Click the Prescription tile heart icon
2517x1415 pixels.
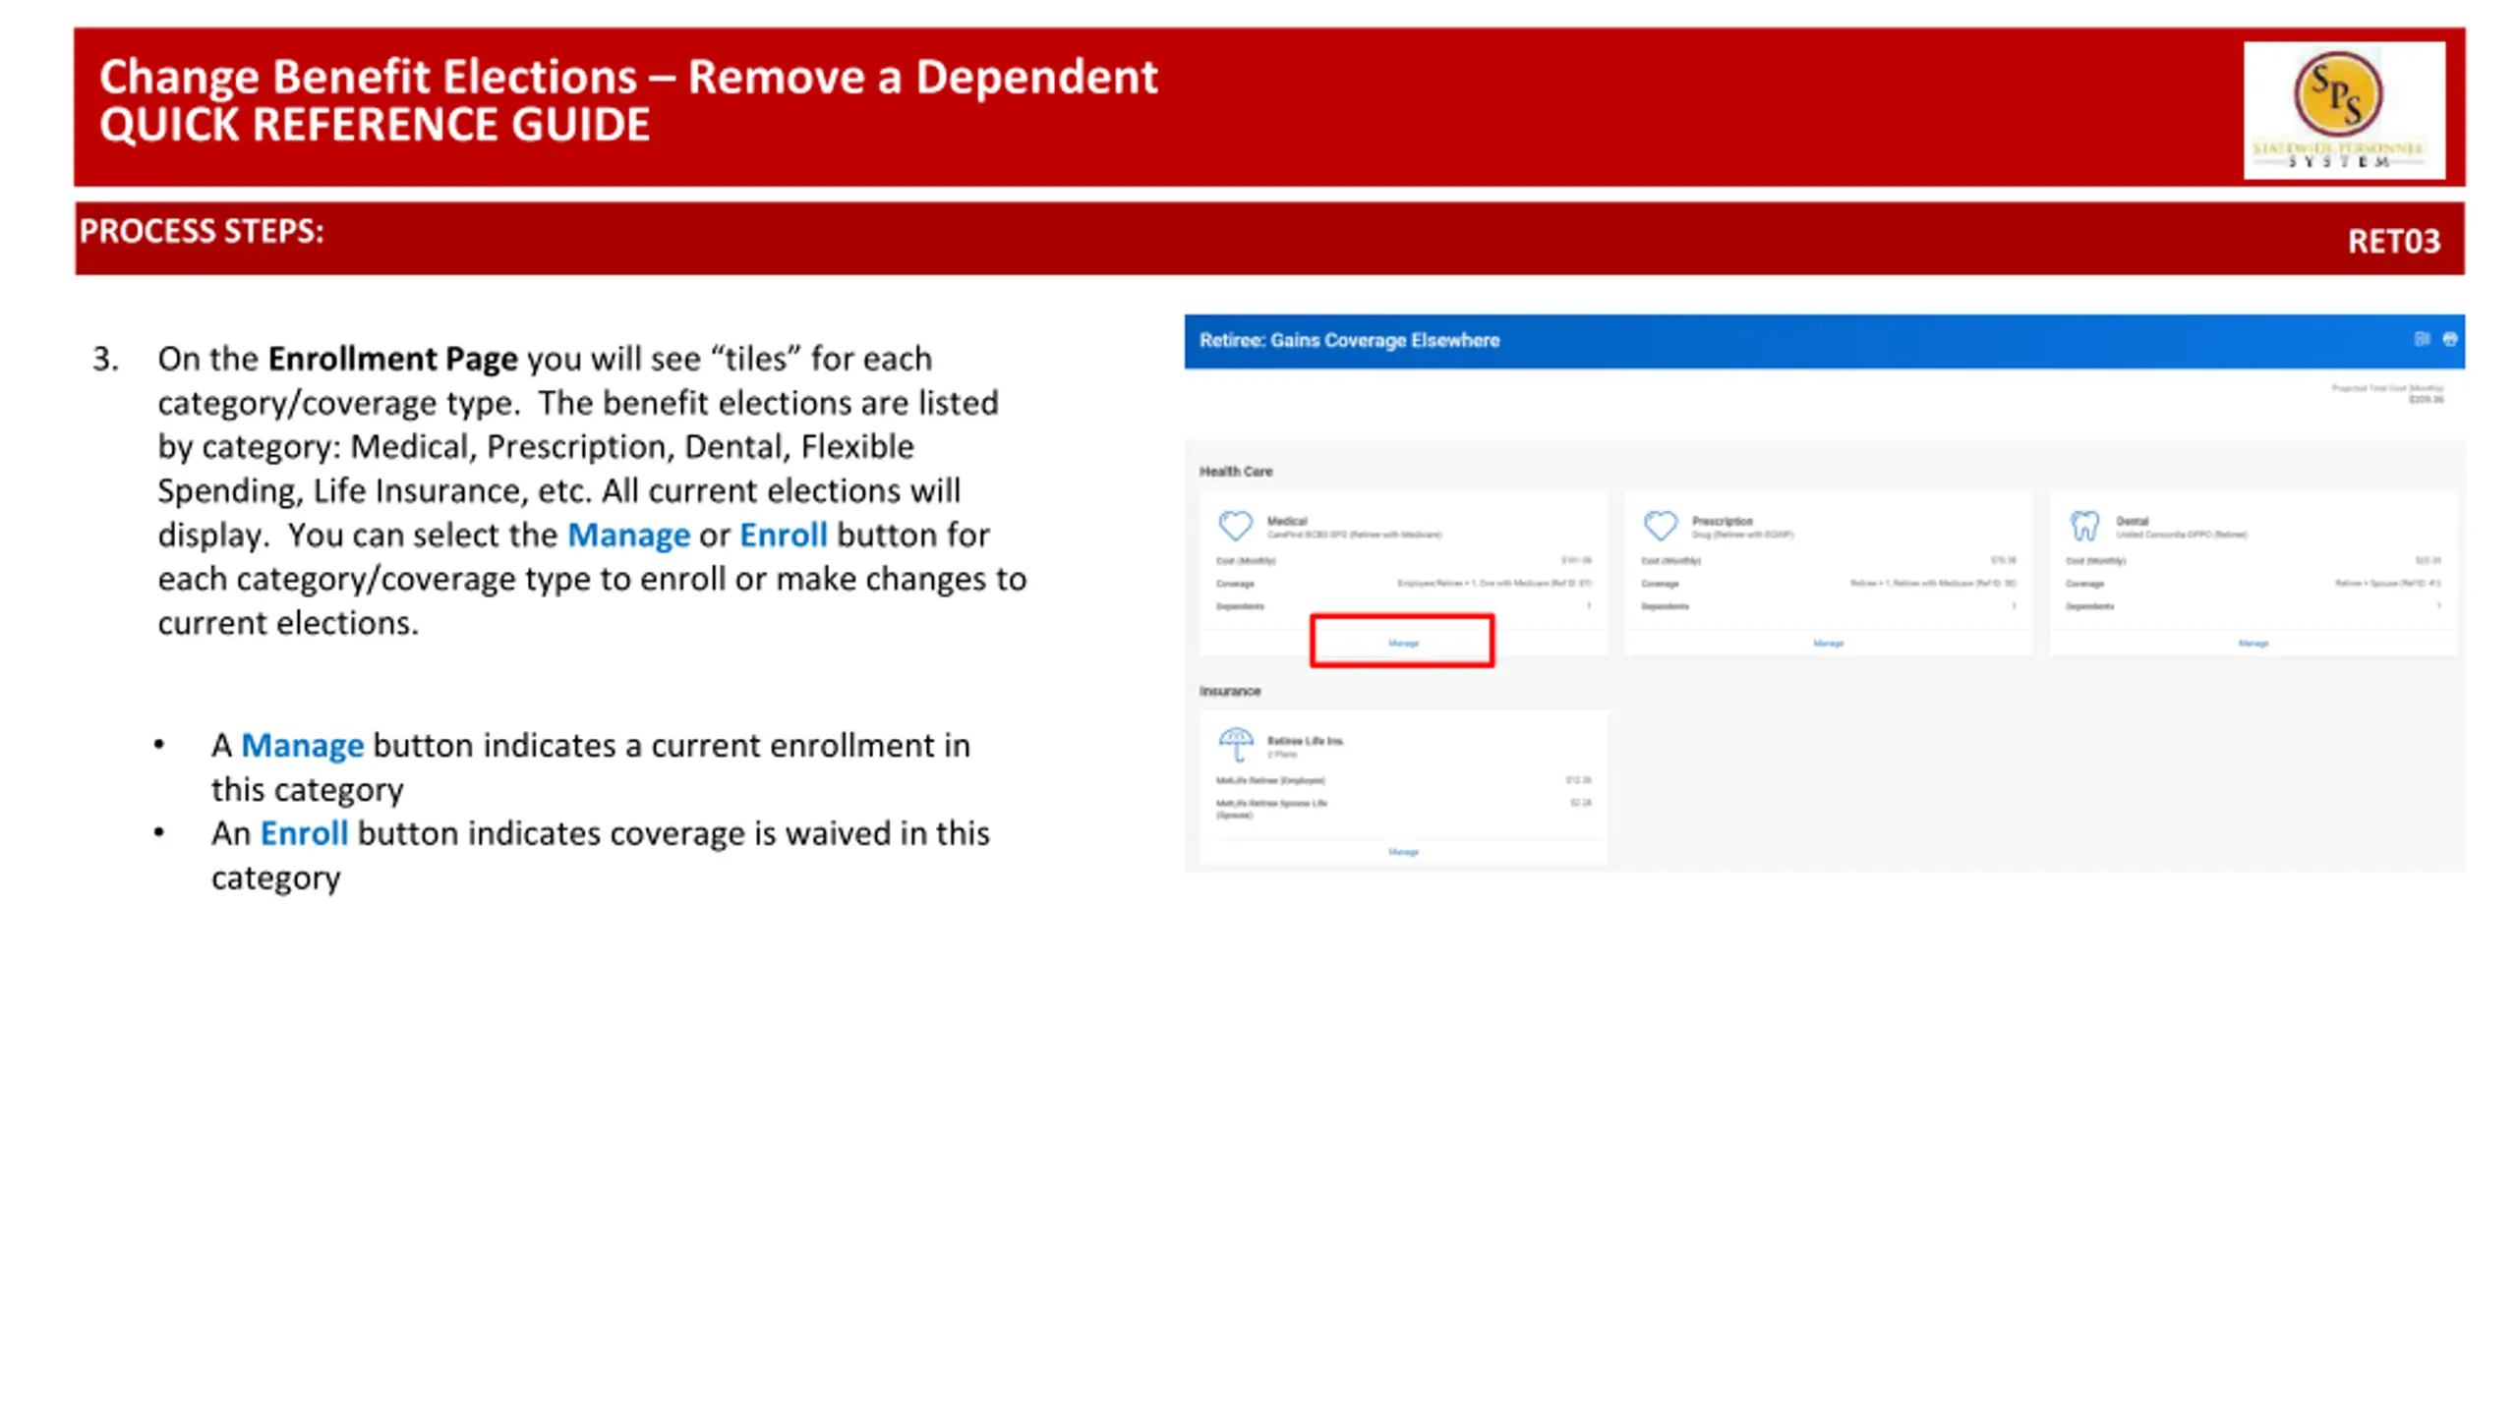coord(1660,526)
